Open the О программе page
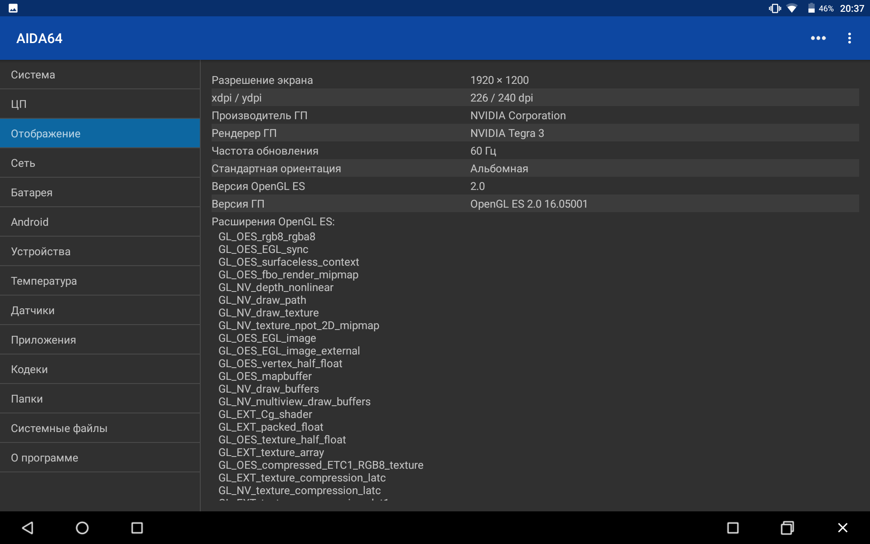 (100, 458)
